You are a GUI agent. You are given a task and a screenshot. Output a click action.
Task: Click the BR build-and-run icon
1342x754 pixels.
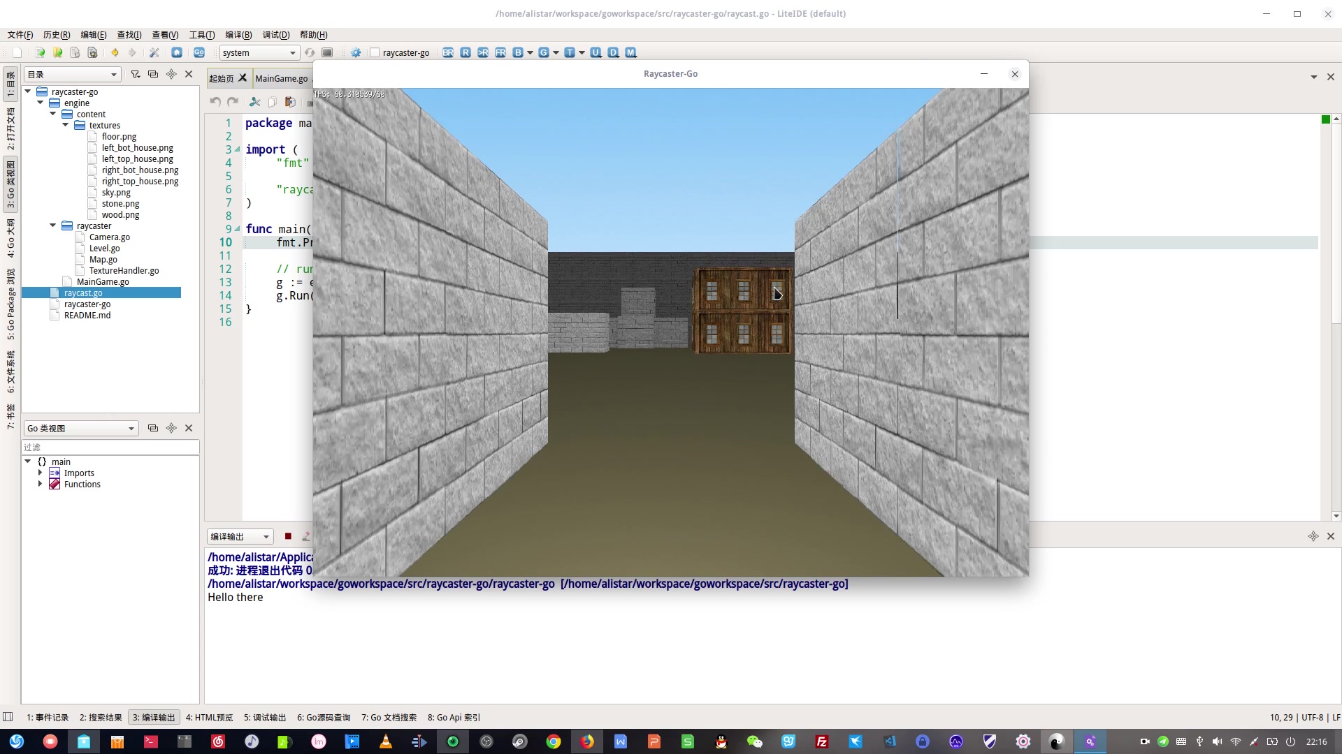pos(448,52)
